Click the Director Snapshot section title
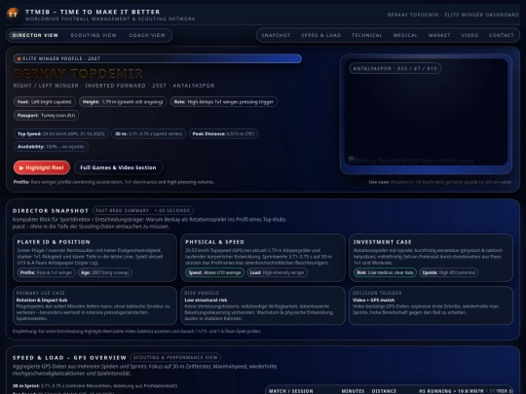 point(51,211)
